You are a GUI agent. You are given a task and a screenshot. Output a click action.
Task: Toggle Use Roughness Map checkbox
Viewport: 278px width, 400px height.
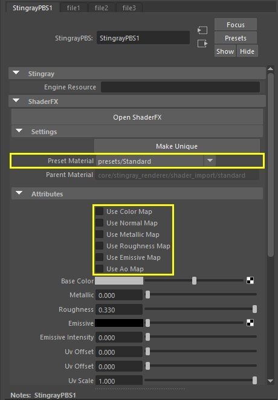99,246
